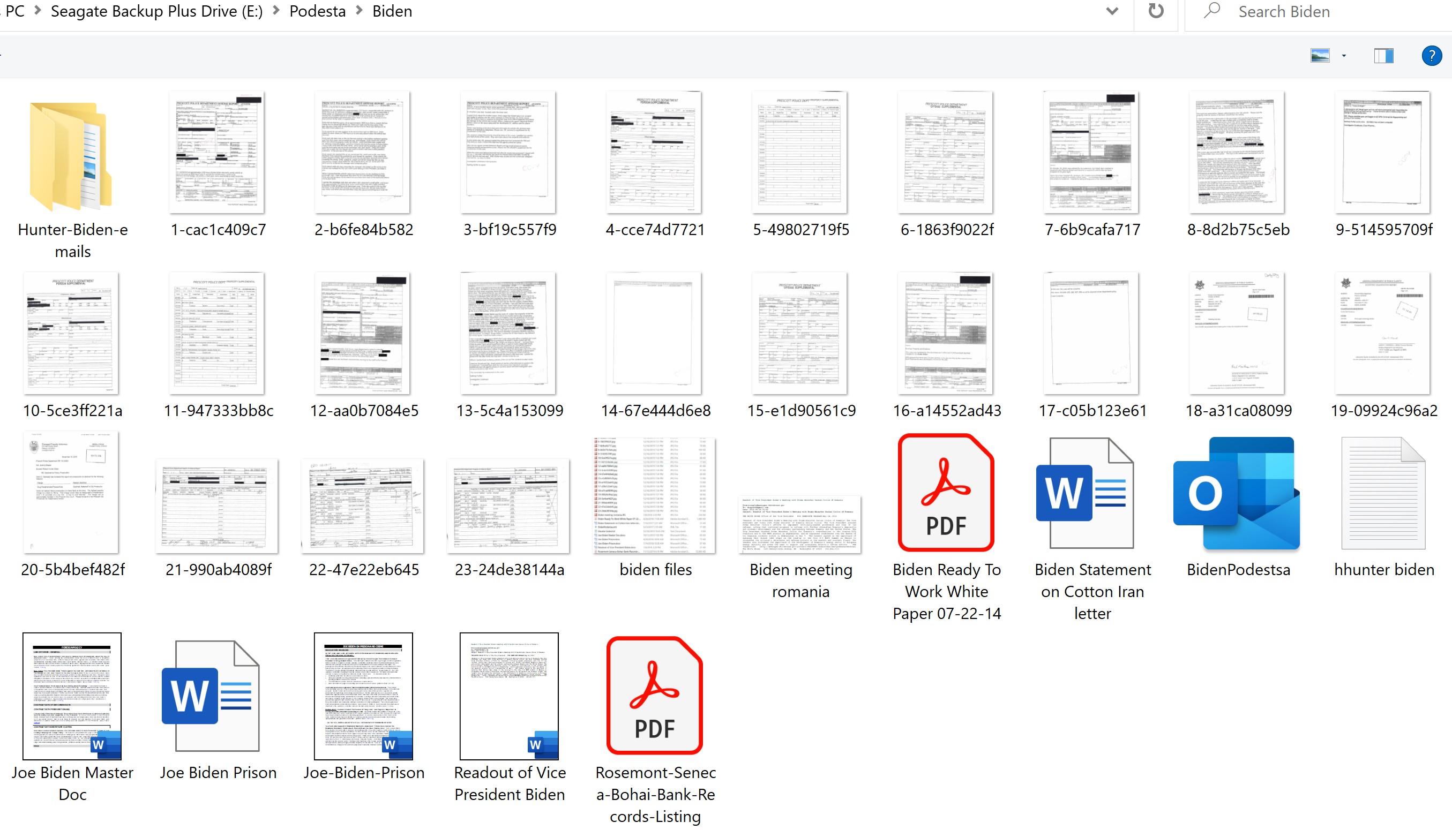Click the file name 'BidenPodestsa'

(x=1238, y=569)
